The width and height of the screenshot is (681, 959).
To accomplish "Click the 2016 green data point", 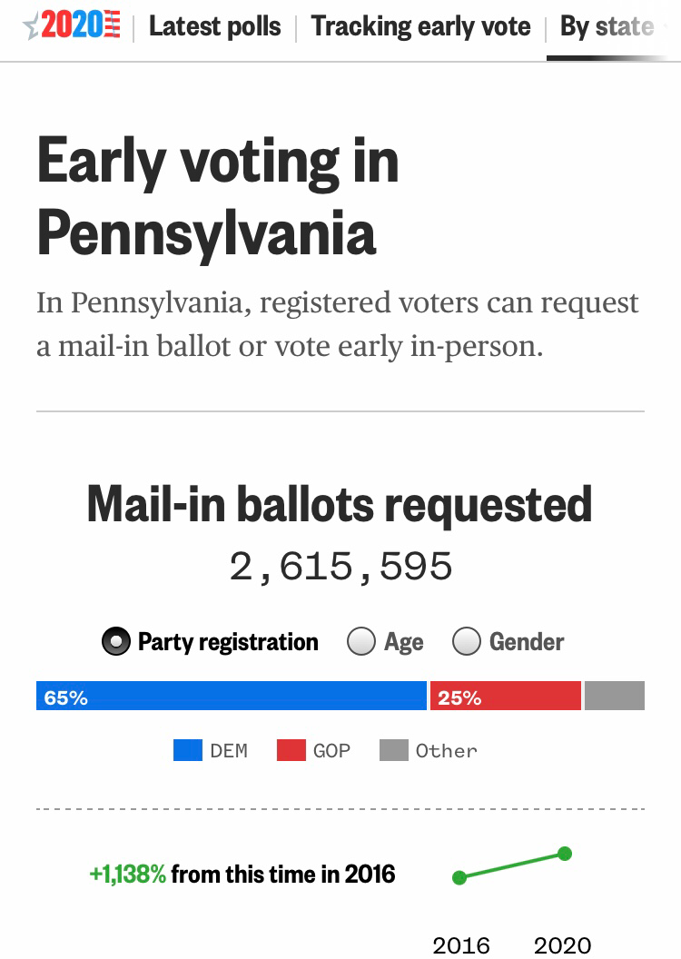I will click(x=459, y=877).
